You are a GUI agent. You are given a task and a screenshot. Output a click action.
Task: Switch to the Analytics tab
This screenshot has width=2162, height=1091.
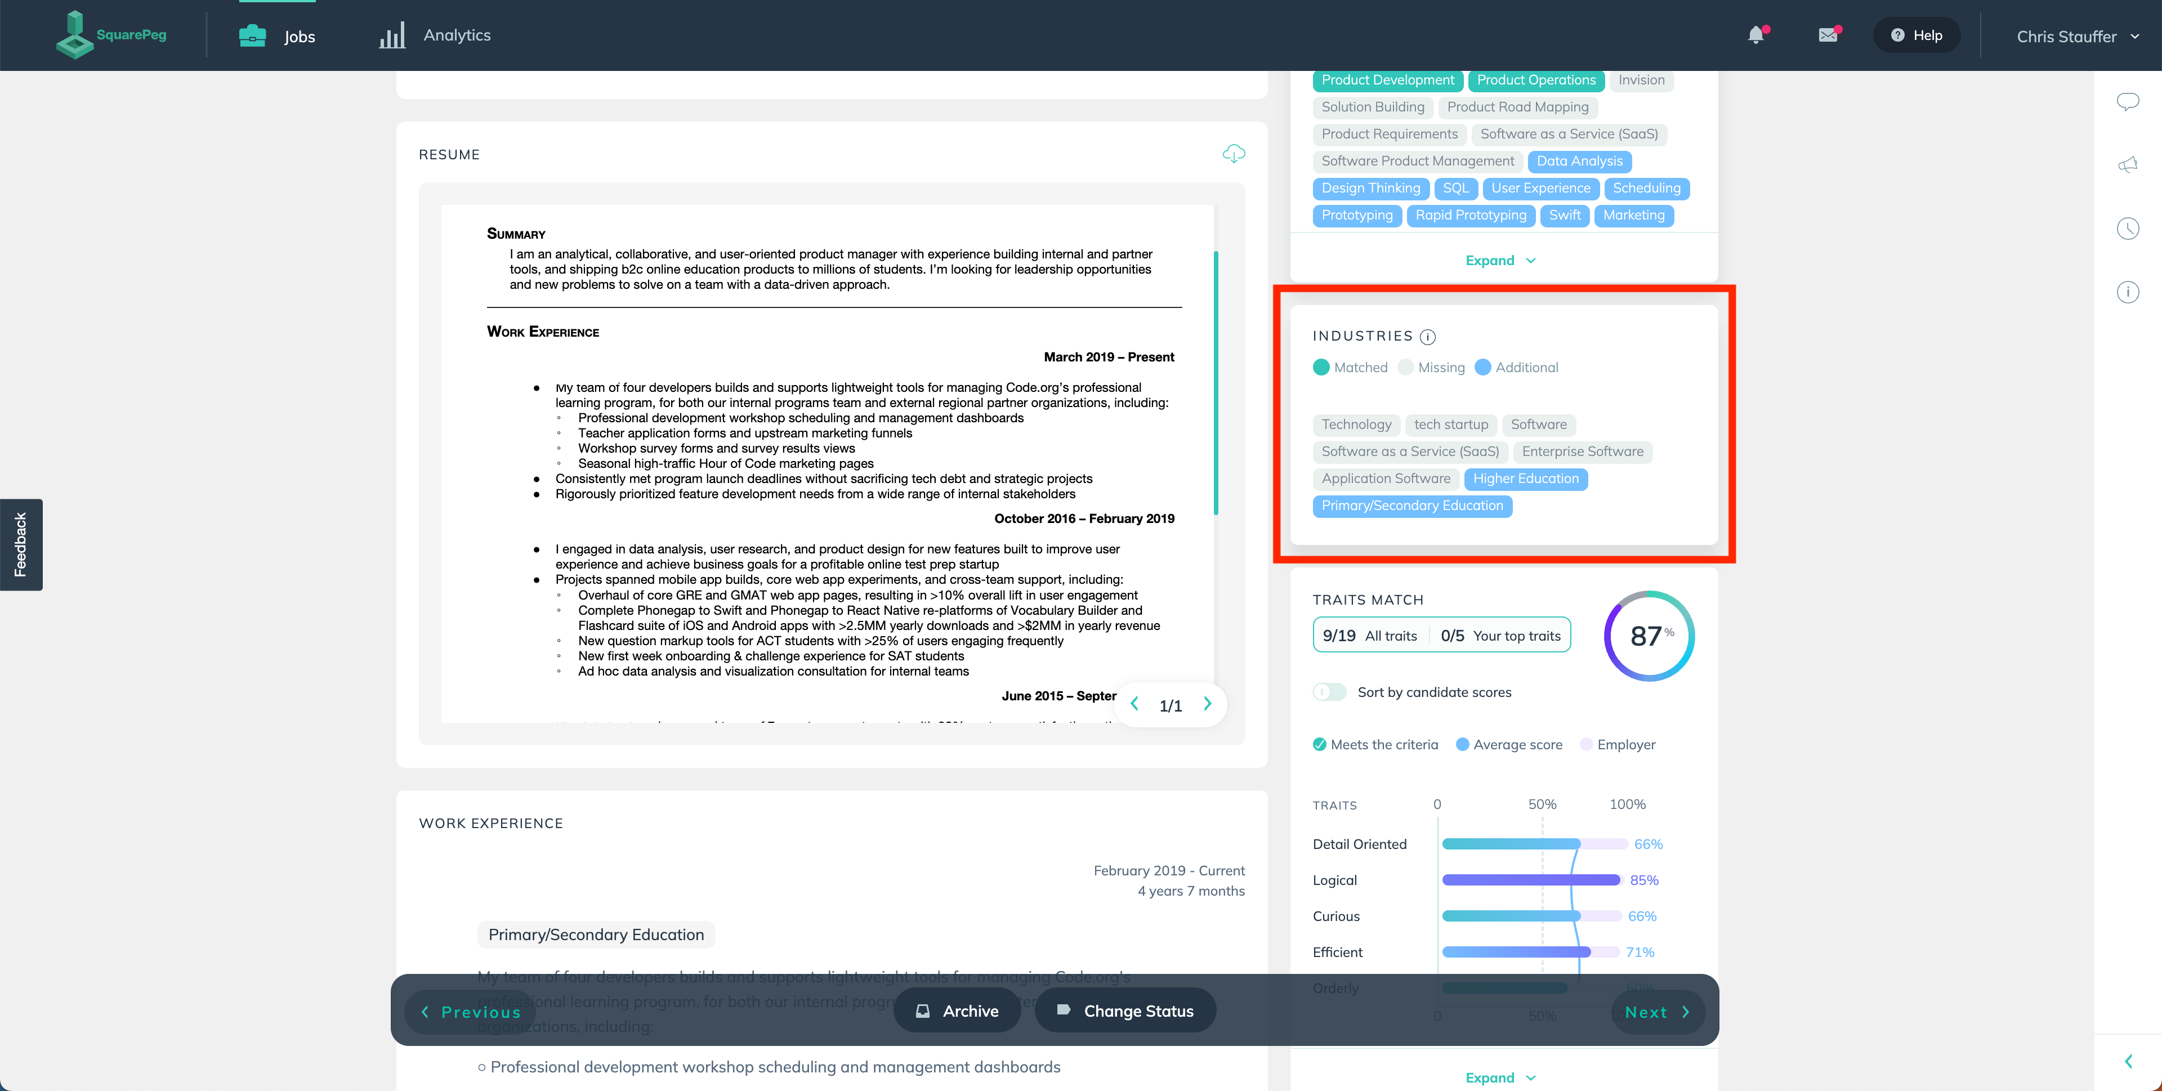click(435, 35)
